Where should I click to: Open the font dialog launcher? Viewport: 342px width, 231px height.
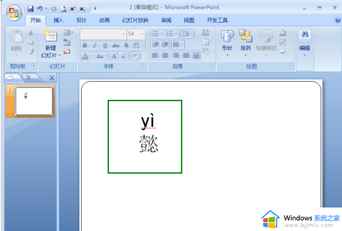point(143,65)
